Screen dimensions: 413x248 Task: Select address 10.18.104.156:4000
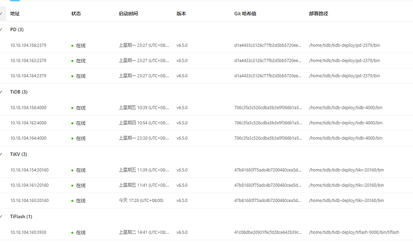point(28,108)
